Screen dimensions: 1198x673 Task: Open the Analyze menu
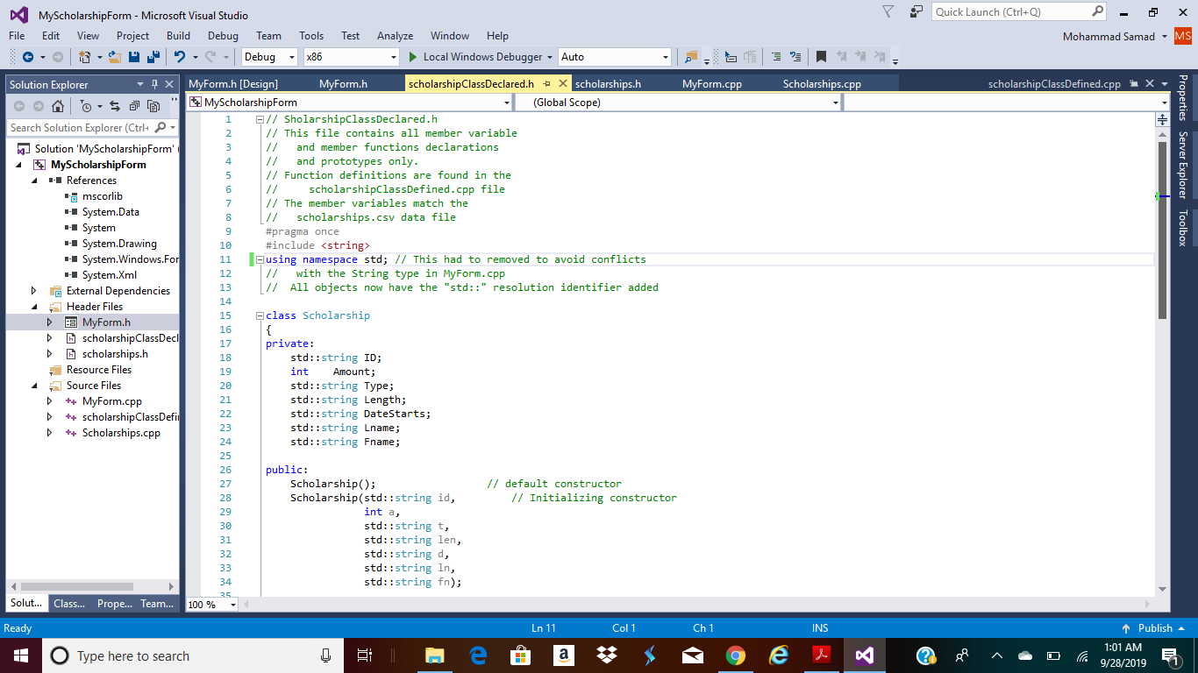coord(395,36)
